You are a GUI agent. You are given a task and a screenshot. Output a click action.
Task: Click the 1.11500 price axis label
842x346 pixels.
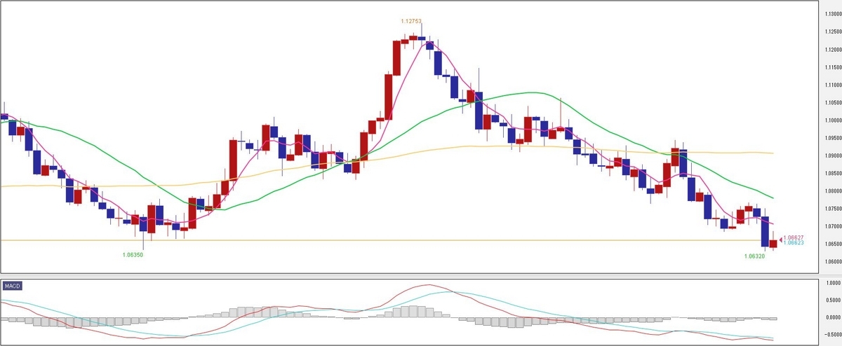click(x=833, y=67)
